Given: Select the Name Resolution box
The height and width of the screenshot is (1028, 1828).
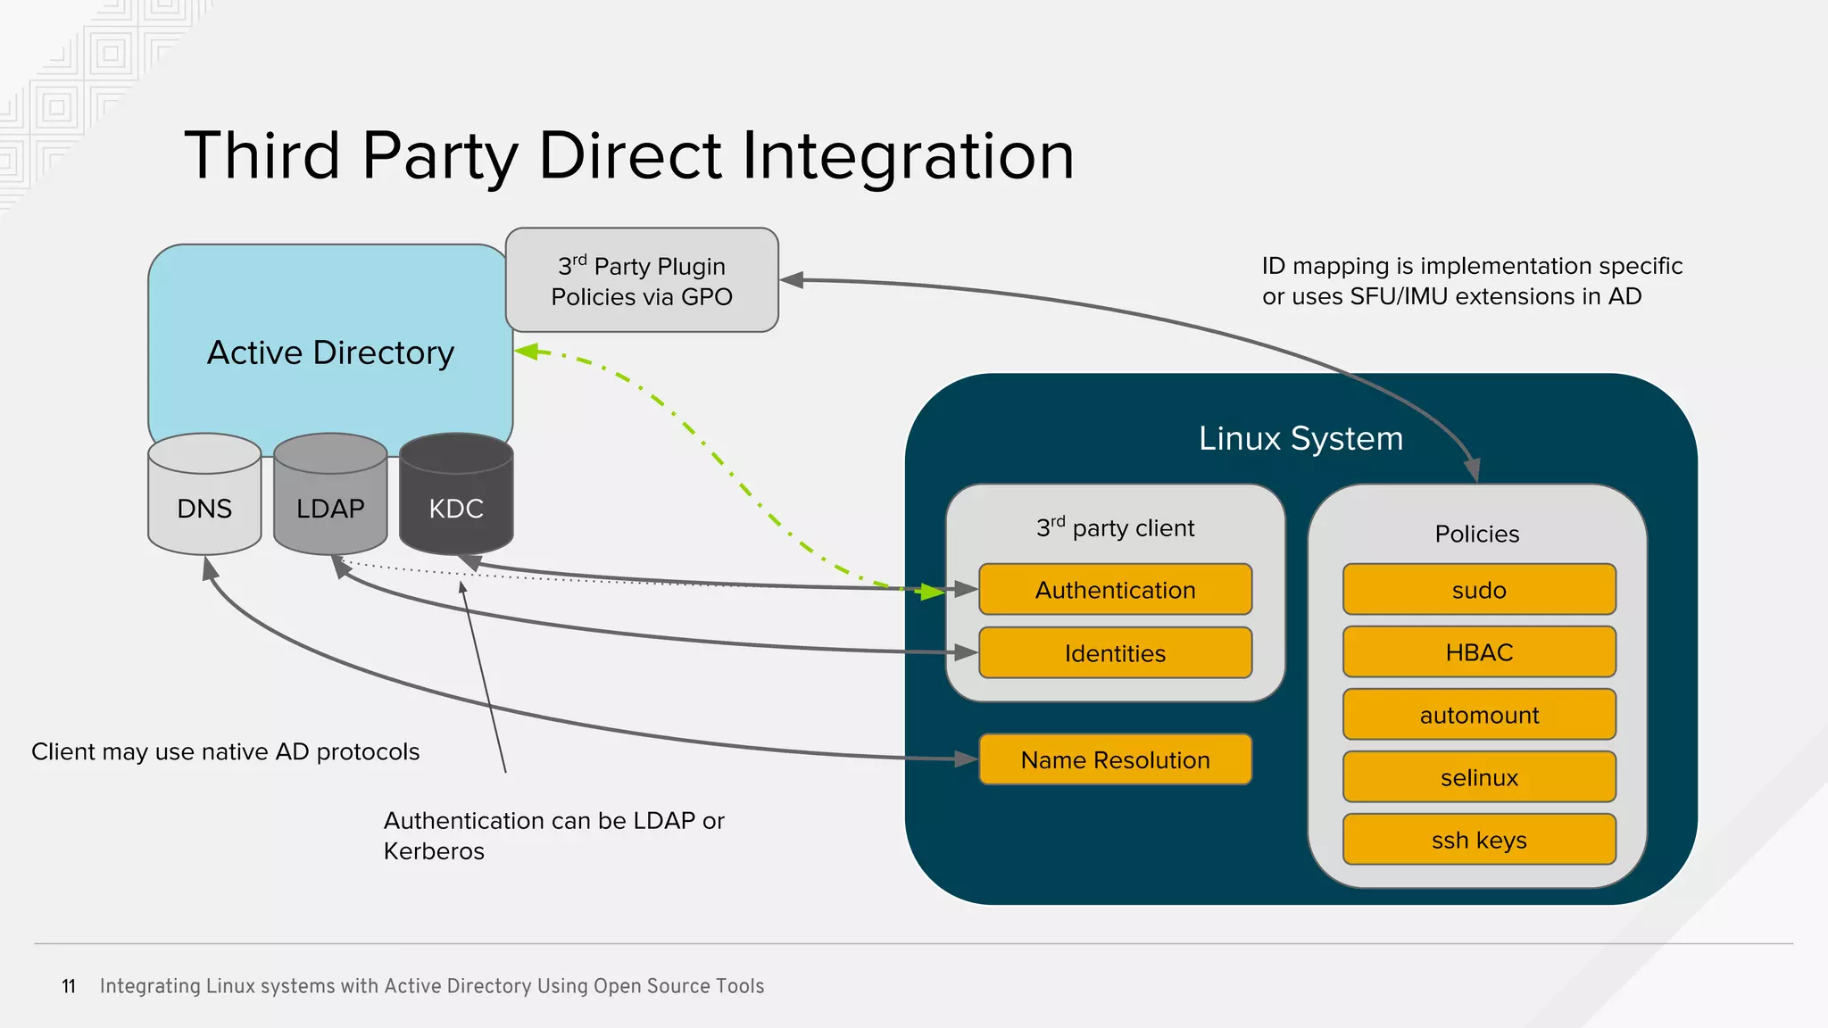Looking at the screenshot, I should coord(1116,759).
